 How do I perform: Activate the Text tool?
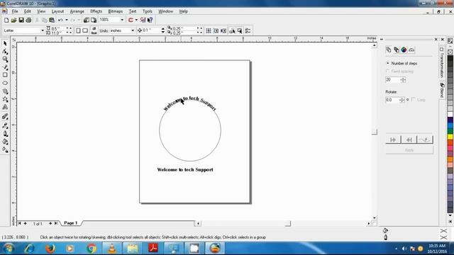click(5, 107)
